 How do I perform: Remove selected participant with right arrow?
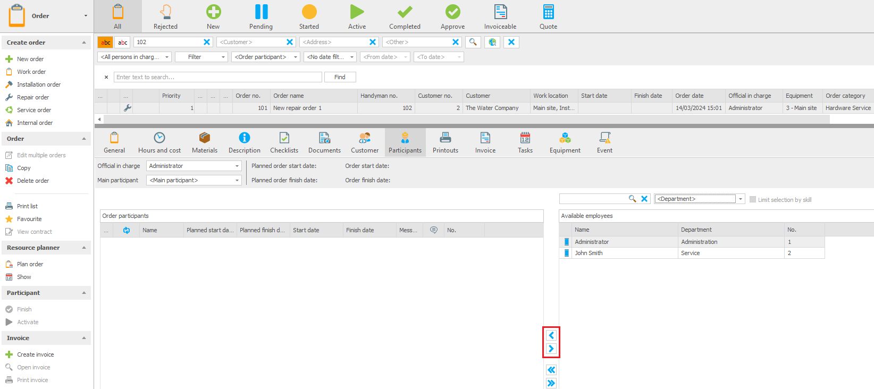(551, 349)
